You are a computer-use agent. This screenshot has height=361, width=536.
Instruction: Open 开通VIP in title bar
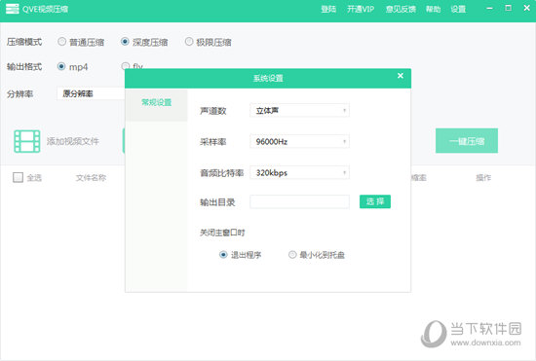[361, 9]
